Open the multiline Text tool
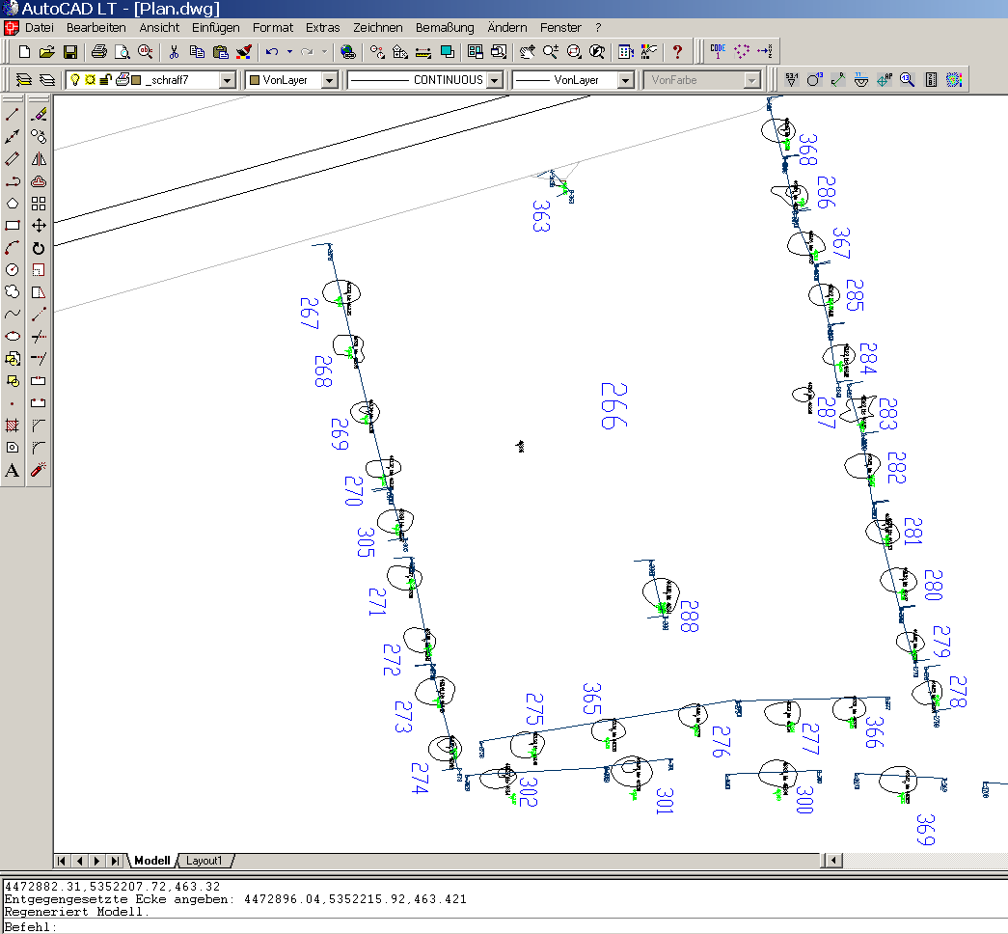This screenshot has height=934, width=1008. point(13,470)
